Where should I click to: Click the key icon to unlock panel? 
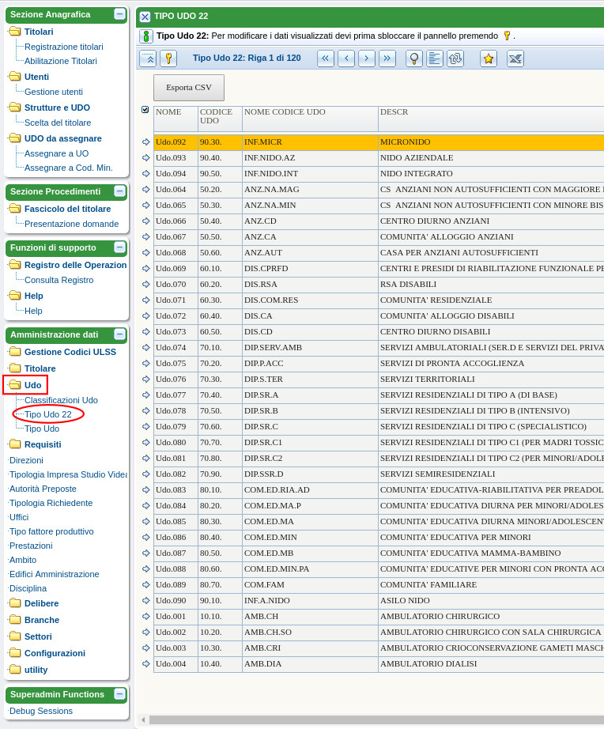(x=168, y=59)
